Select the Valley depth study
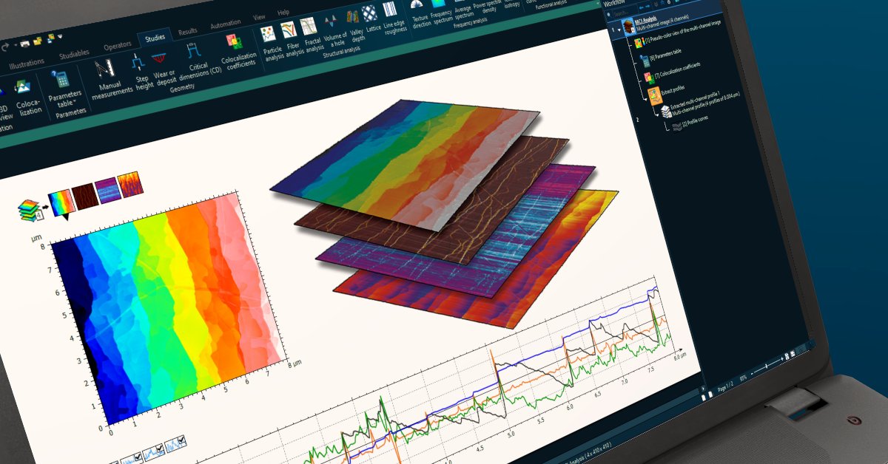Image resolution: width=888 pixels, height=464 pixels. 356,27
